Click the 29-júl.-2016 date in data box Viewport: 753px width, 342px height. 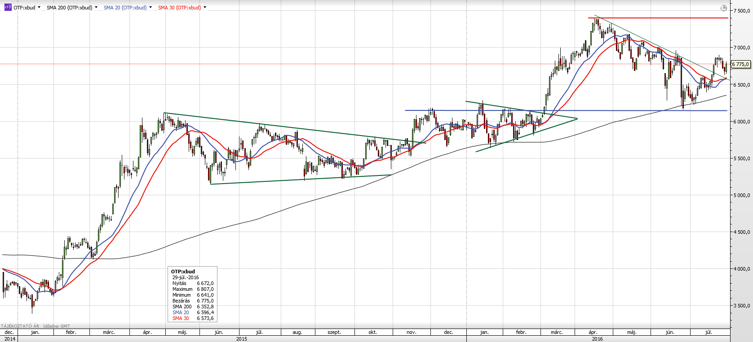tap(186, 277)
